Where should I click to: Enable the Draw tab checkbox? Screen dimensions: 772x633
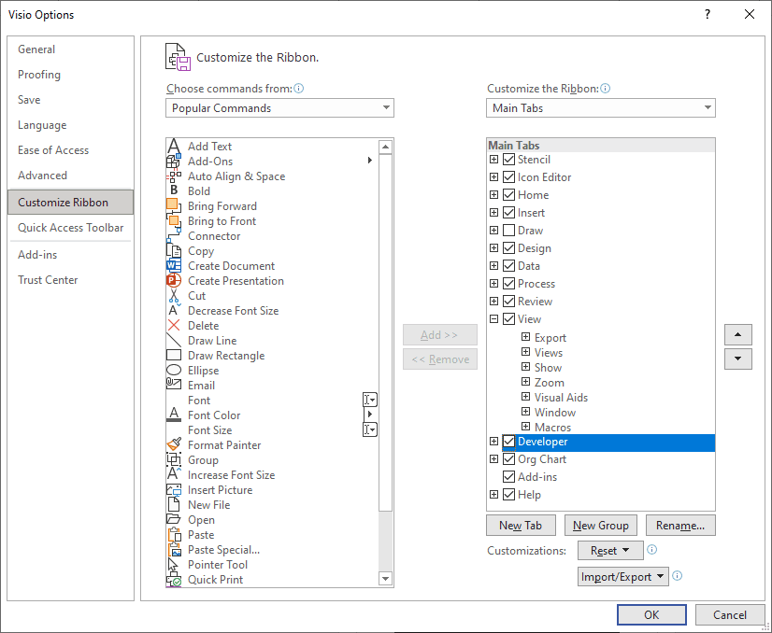pyautogui.click(x=508, y=231)
